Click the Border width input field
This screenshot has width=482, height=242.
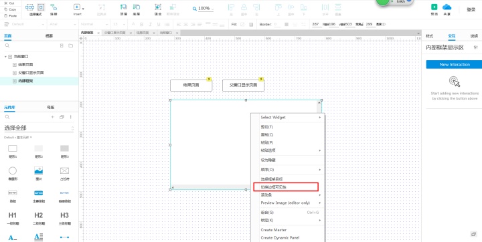click(277, 24)
